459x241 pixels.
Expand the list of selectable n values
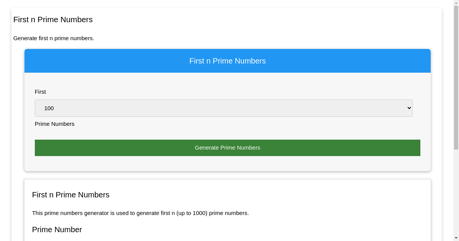[x=223, y=108]
